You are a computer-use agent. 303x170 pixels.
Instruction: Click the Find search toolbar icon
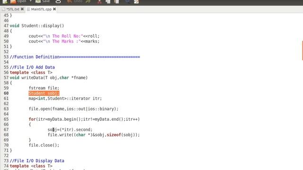(x=127, y=1)
